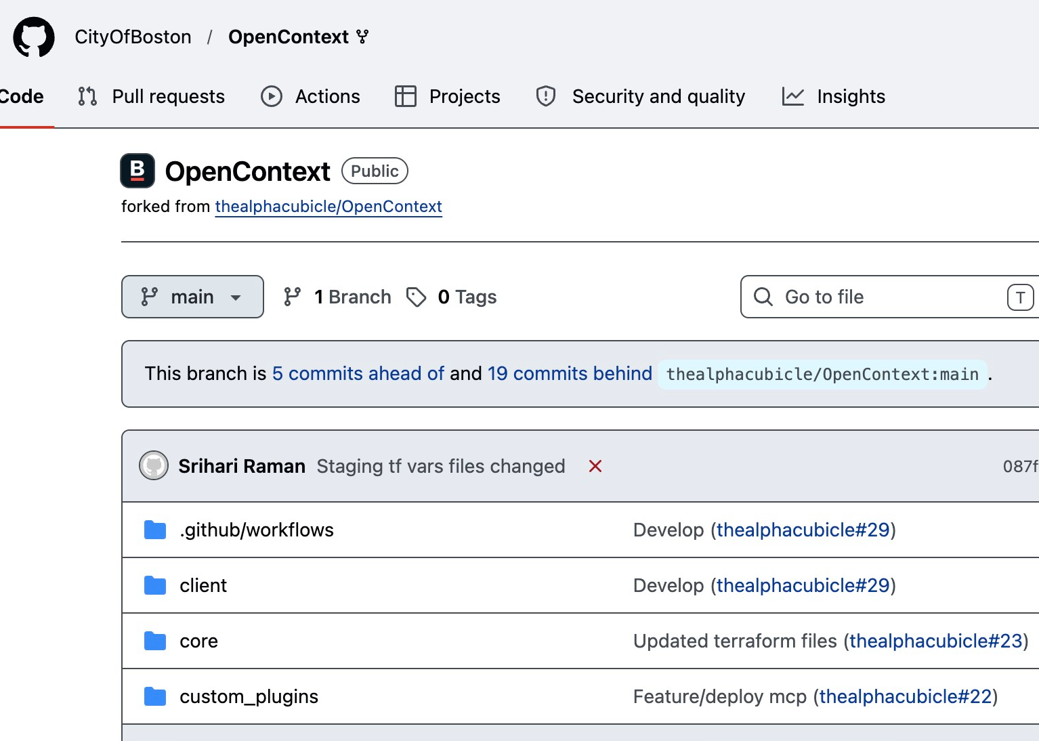Click the Public visibility badge

pyautogui.click(x=375, y=171)
